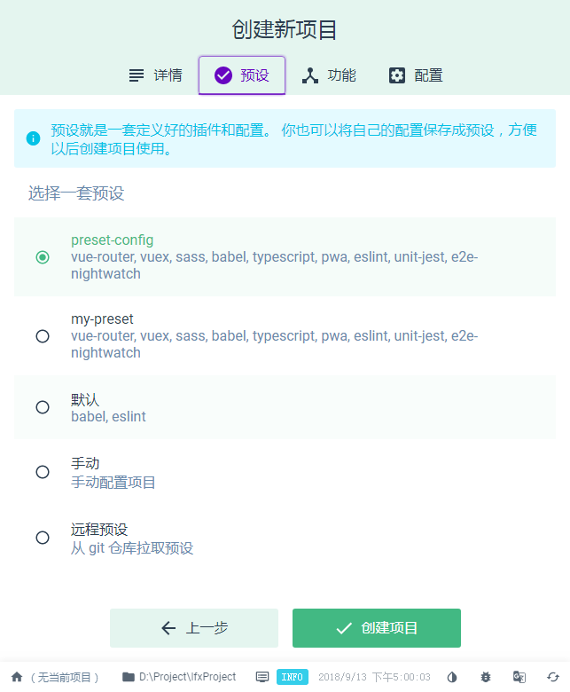Select the preset-config radio button
This screenshot has width=570, height=692.
[43, 257]
